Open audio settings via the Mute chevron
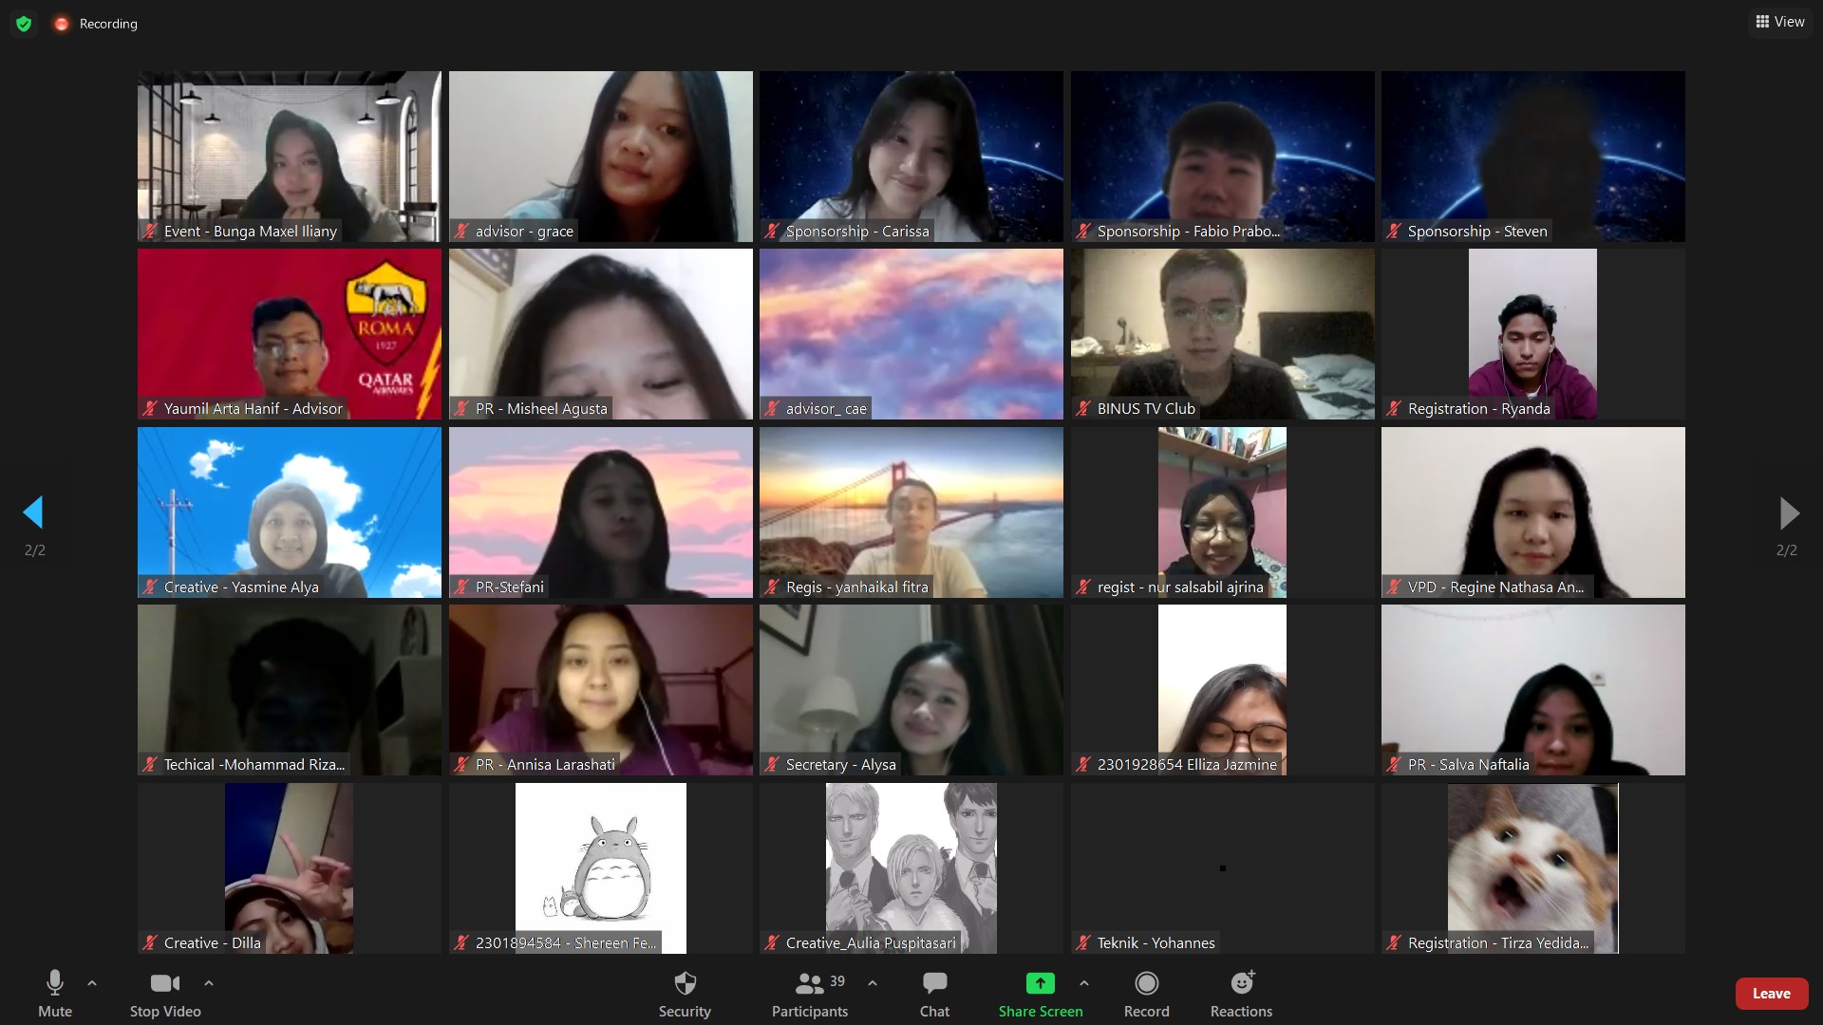1823x1025 pixels. [x=91, y=983]
